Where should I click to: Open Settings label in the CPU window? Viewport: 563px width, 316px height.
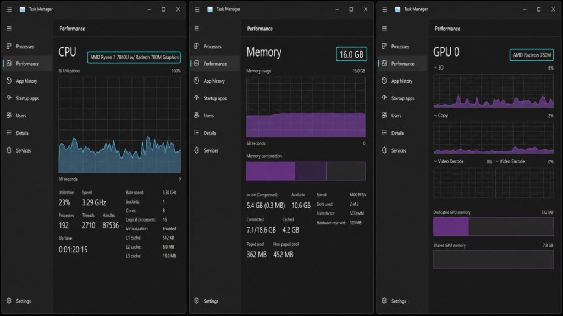click(23, 301)
